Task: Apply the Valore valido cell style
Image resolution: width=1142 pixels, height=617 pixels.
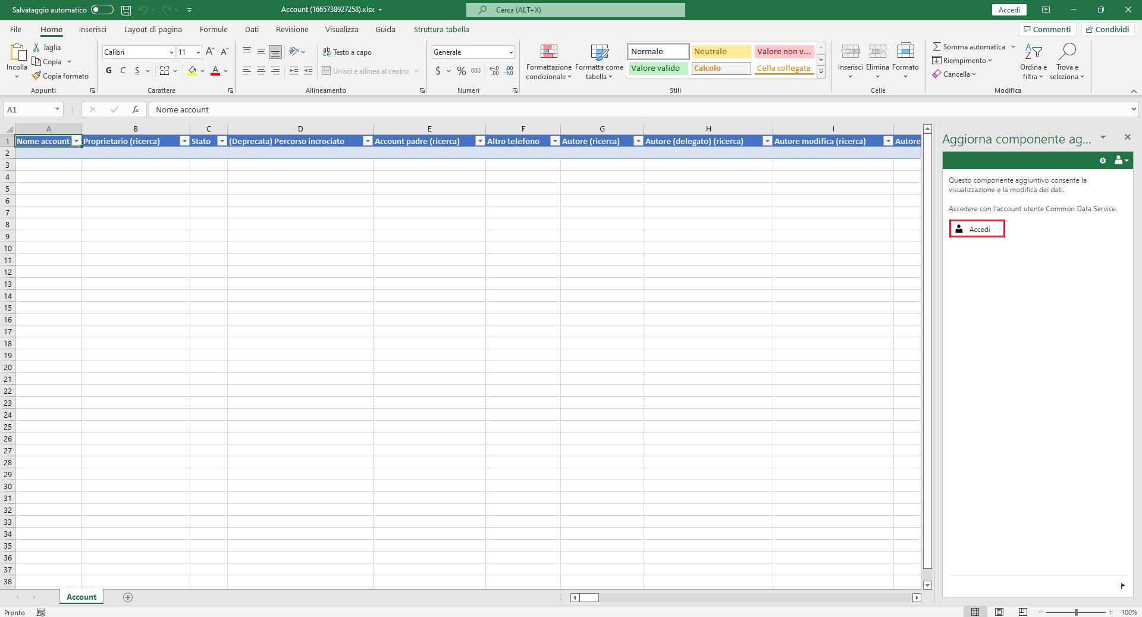Action: click(x=658, y=68)
